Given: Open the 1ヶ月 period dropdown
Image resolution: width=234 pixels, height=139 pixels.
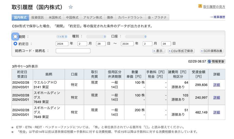Looking at the screenshot, I should [62, 36].
